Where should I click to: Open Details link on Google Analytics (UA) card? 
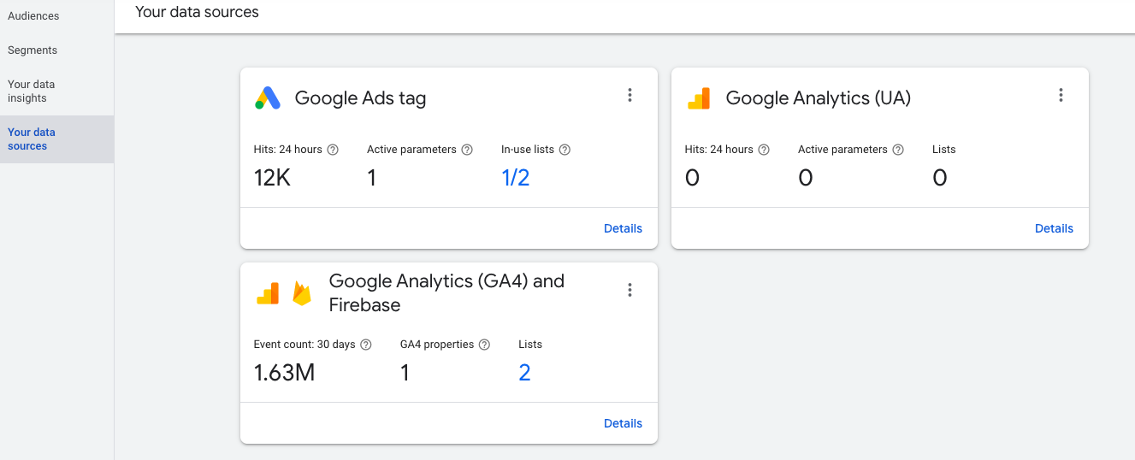click(x=1054, y=228)
